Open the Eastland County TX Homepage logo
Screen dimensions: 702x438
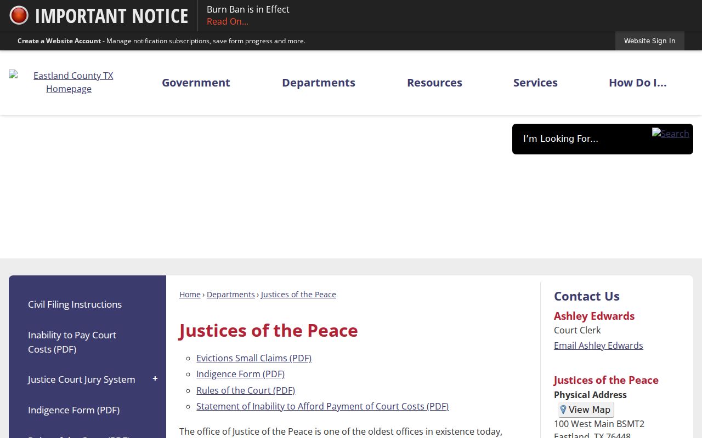click(69, 82)
